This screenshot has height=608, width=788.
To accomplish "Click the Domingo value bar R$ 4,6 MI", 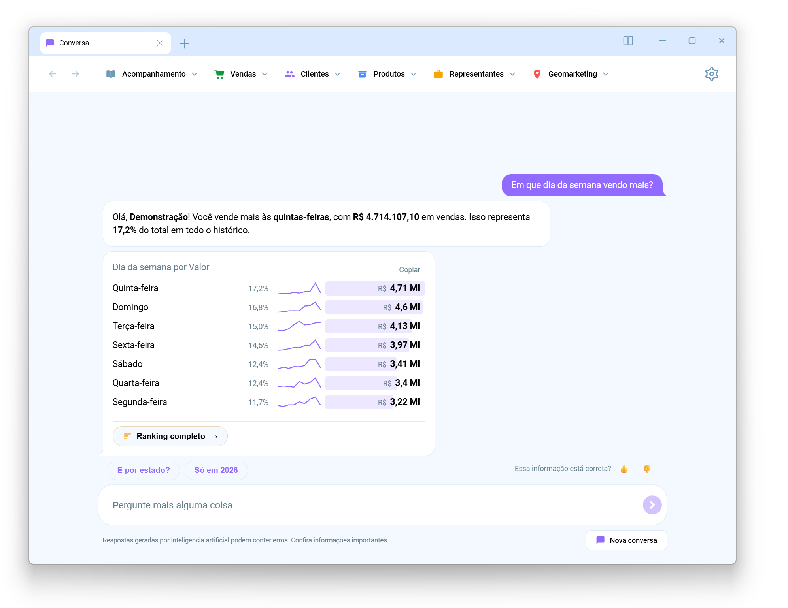I will coord(374,307).
